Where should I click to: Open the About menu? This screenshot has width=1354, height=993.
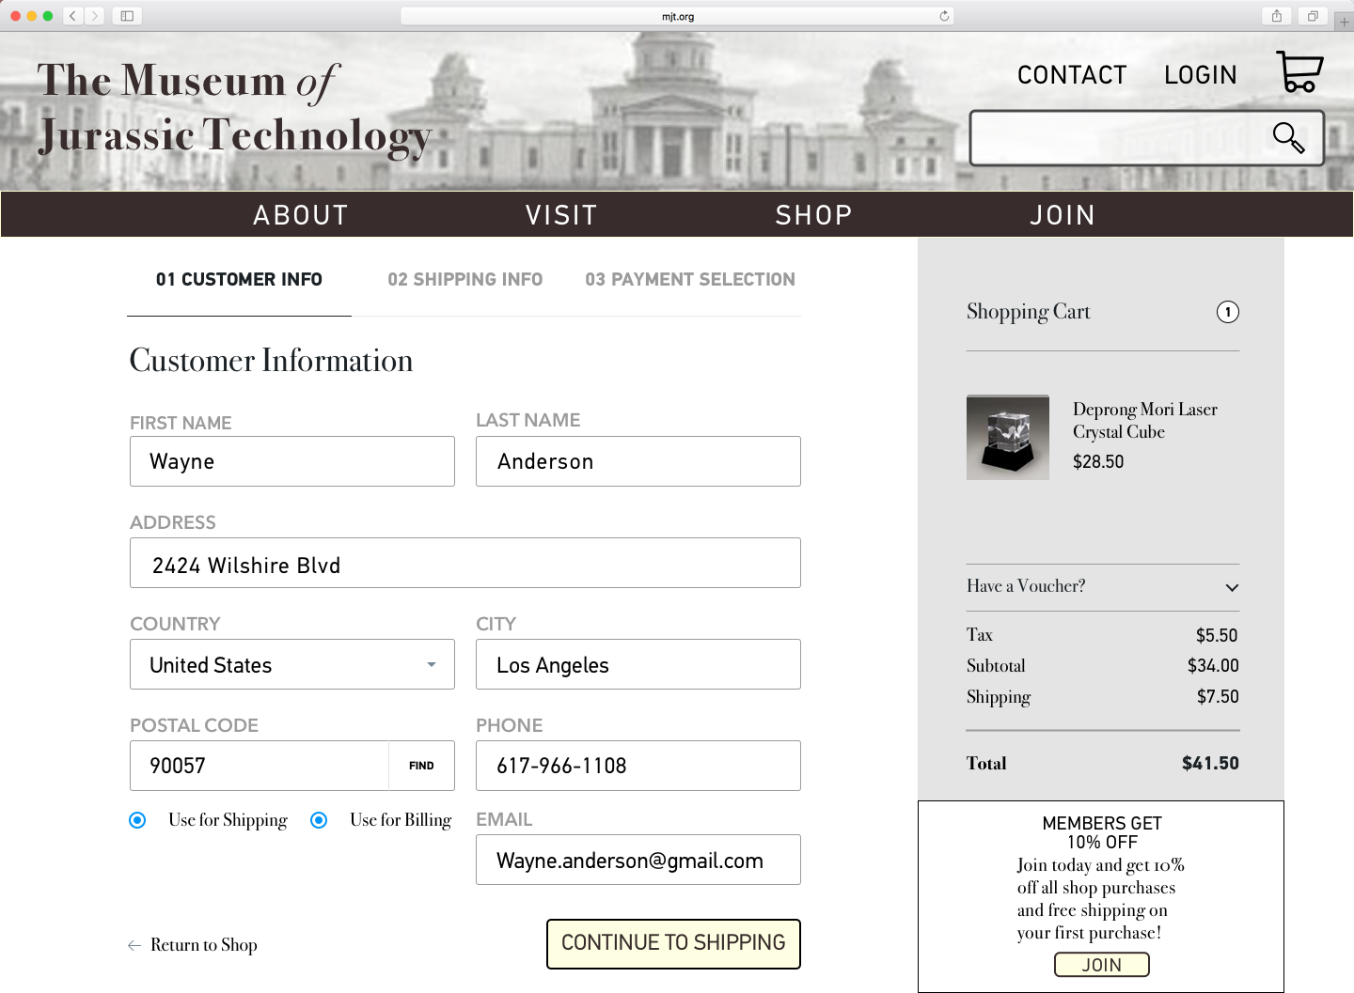pos(301,215)
